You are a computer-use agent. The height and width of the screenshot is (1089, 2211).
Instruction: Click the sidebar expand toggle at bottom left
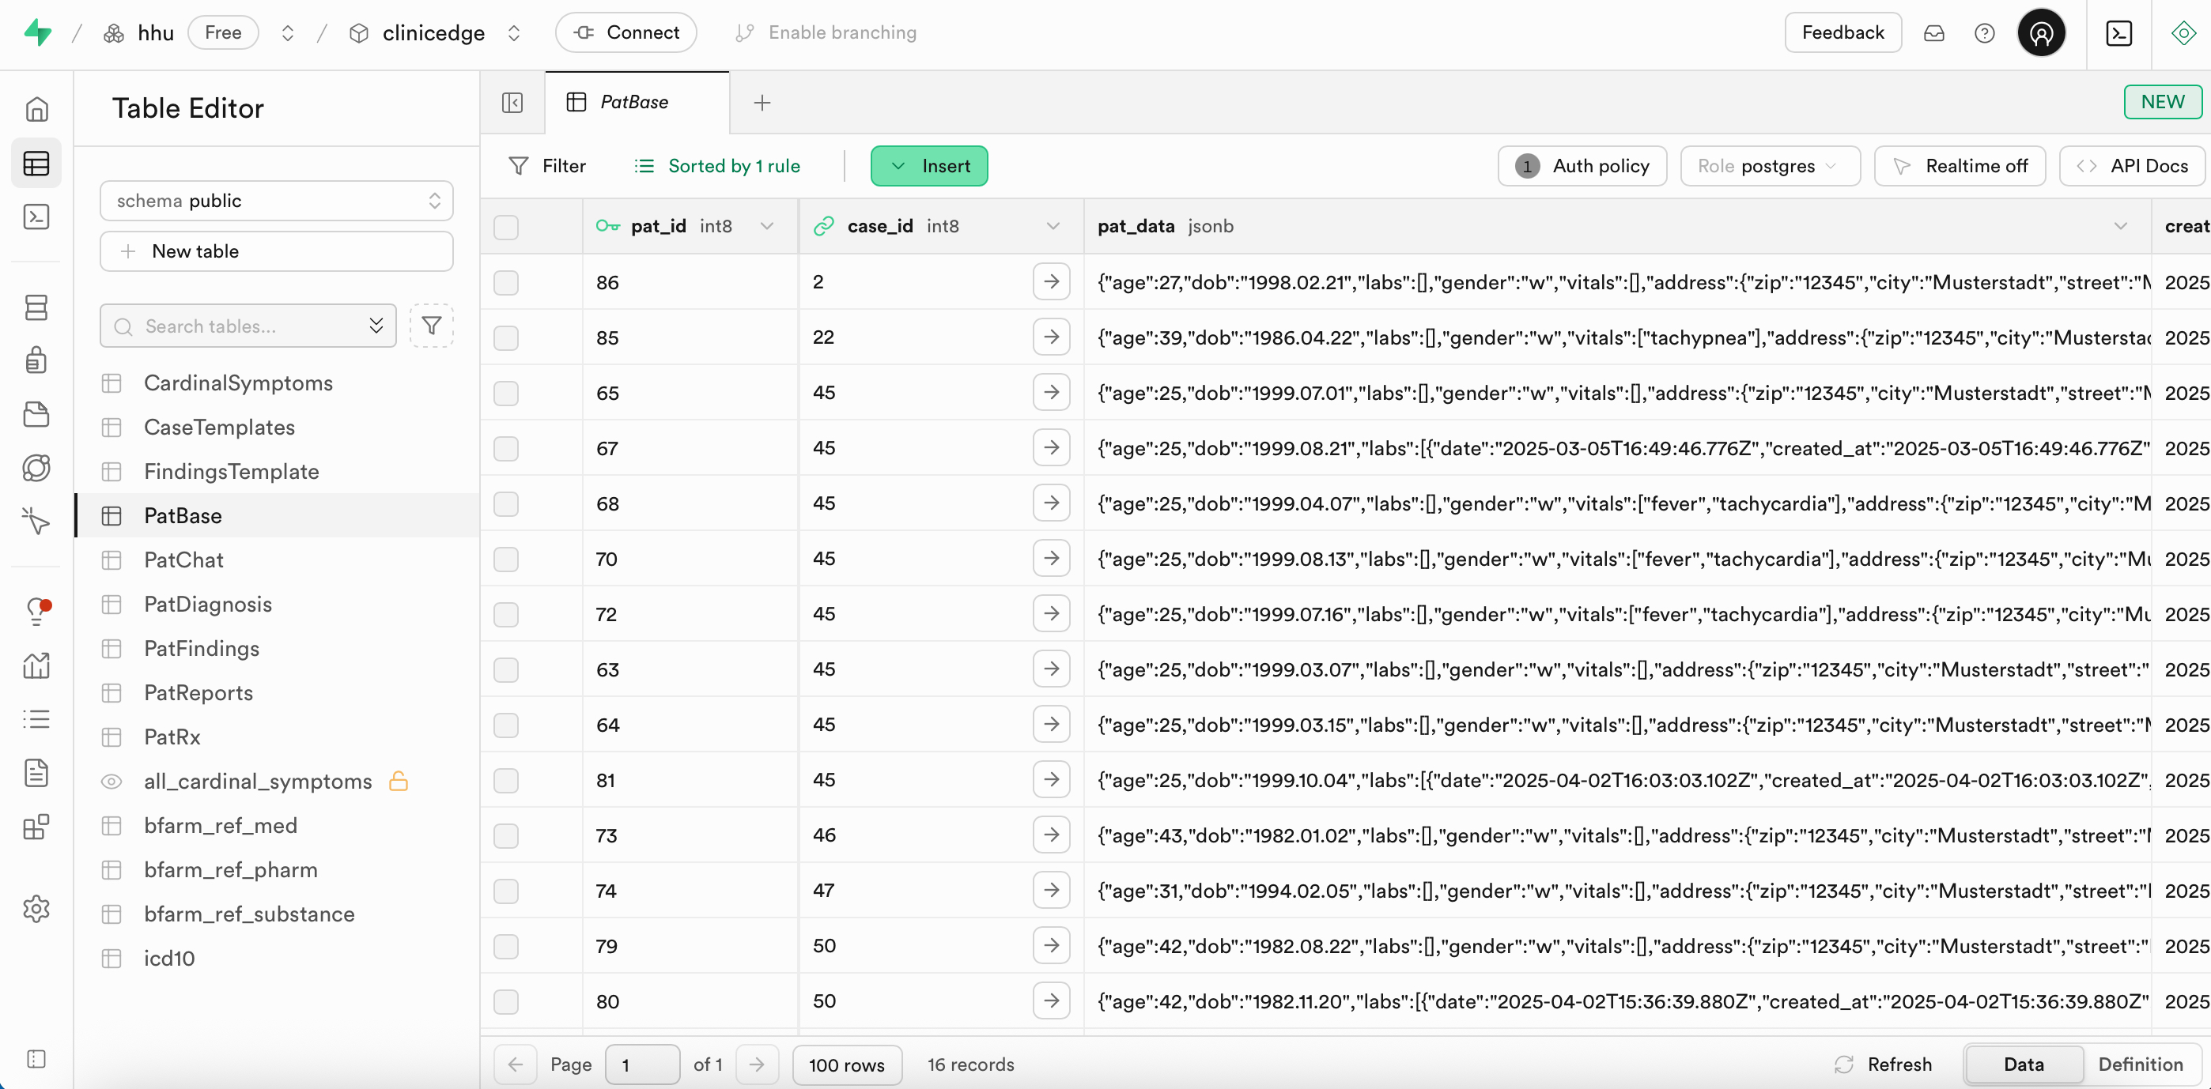(36, 1059)
